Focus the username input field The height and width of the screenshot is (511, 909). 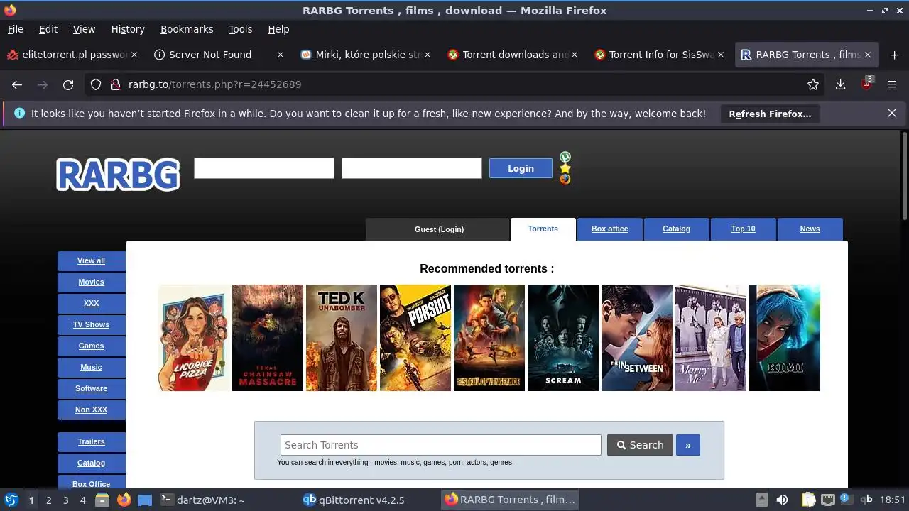pyautogui.click(x=264, y=168)
